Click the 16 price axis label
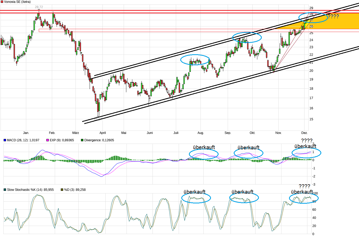The height and width of the screenshot is (238, 359). [311, 108]
